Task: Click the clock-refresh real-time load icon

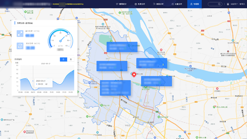Action: click(20, 46)
